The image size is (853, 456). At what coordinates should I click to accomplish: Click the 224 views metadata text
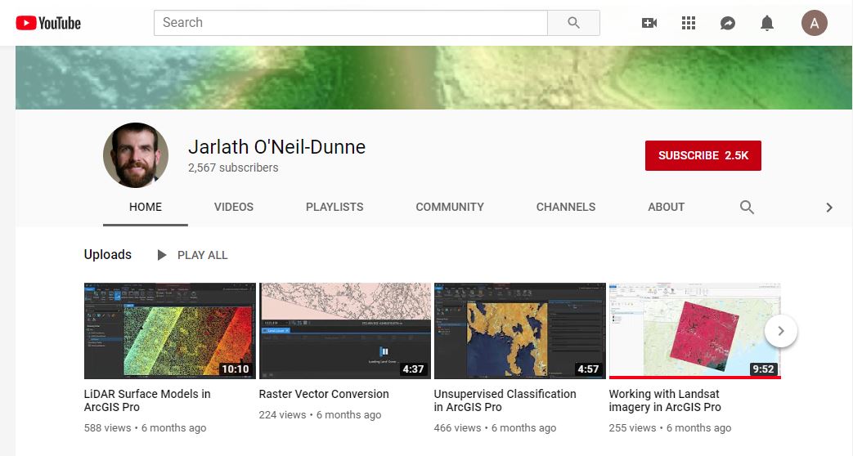[282, 414]
